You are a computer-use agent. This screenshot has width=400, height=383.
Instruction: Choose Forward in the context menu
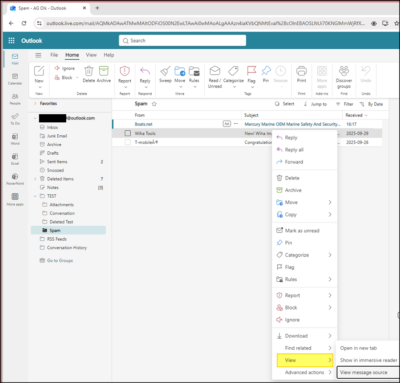tap(305, 162)
